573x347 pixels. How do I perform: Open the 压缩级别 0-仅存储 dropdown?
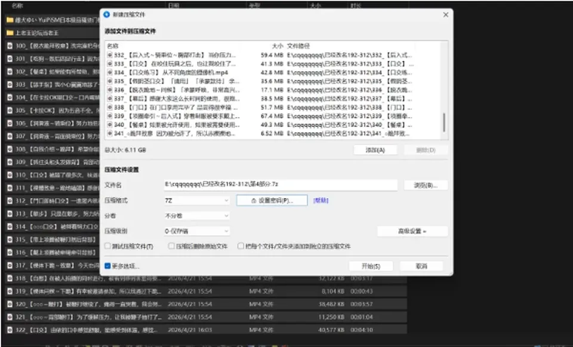point(196,231)
